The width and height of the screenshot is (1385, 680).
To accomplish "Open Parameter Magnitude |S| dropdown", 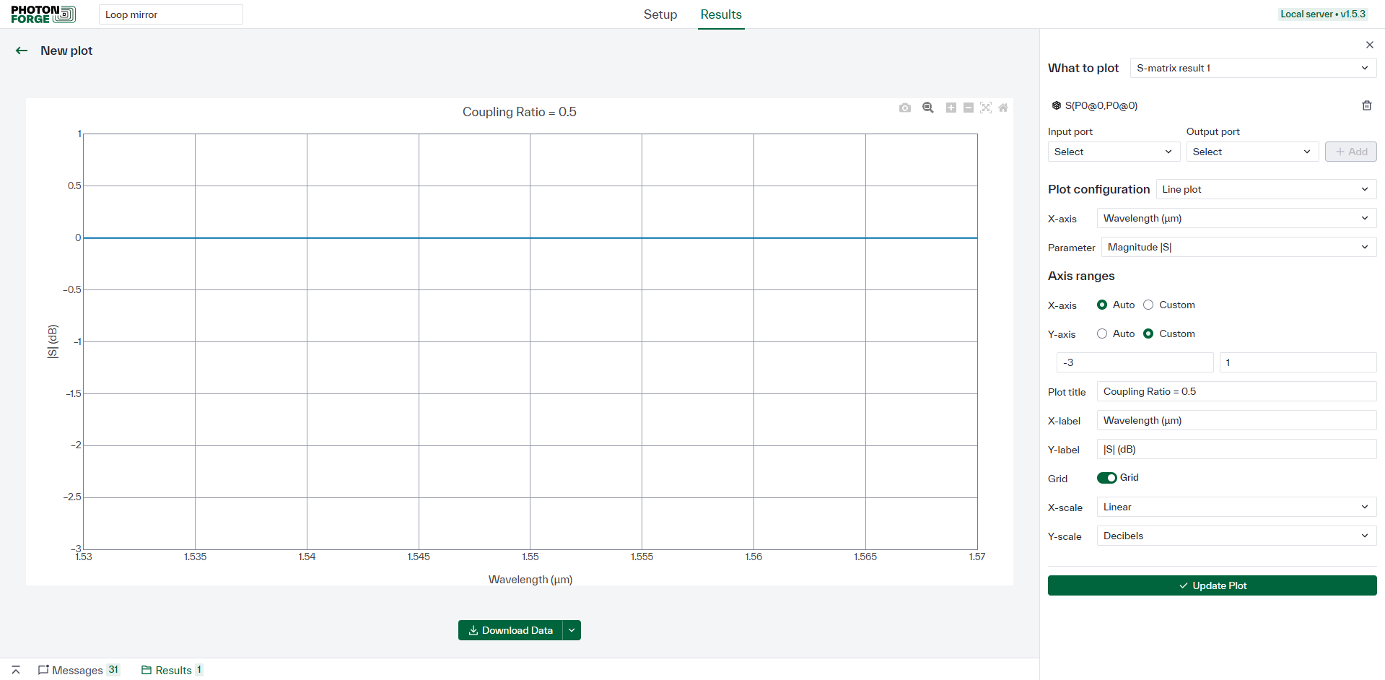I will pyautogui.click(x=1239, y=247).
